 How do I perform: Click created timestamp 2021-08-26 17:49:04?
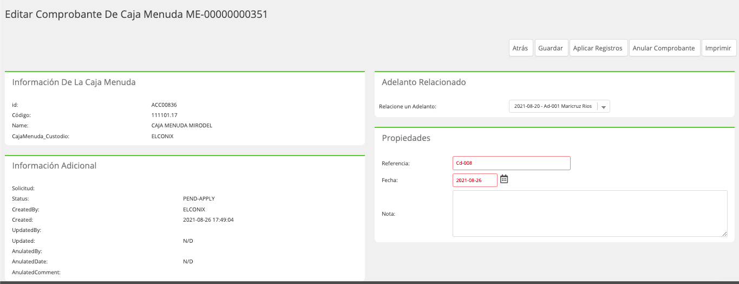[208, 220]
